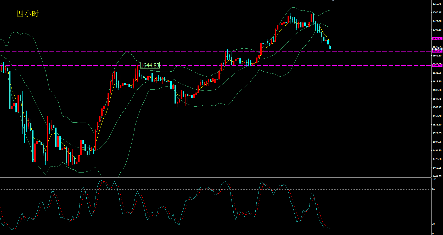The height and width of the screenshot is (235, 443).
Task: Click the 1584.45 price axis value
Action: 437,99
